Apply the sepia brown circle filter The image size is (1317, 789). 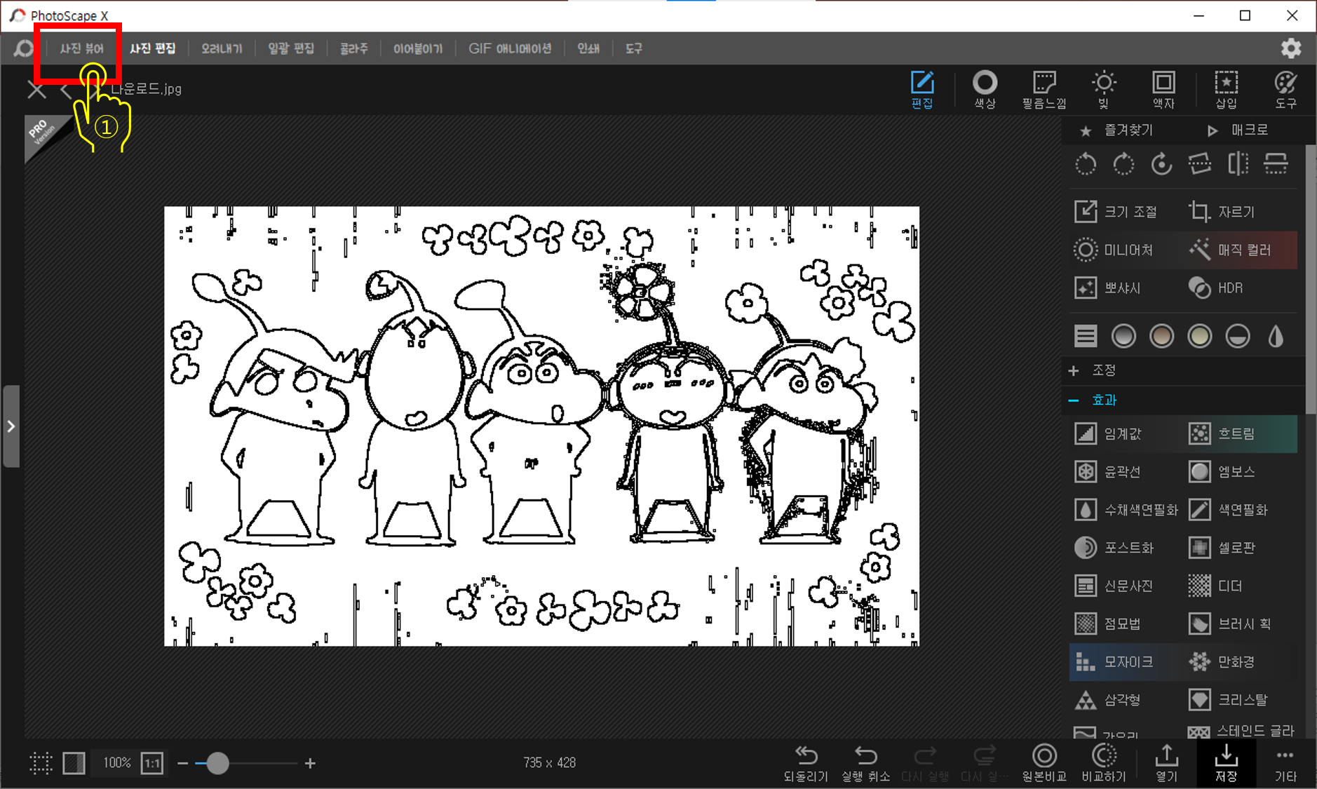click(x=1162, y=337)
